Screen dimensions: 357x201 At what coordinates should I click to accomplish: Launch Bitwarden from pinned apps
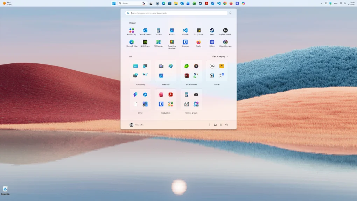click(x=185, y=43)
